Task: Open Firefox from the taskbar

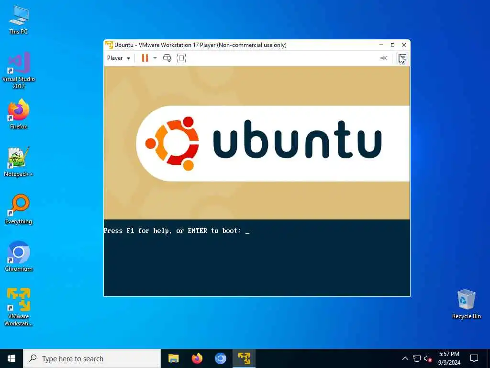Action: coord(197,358)
